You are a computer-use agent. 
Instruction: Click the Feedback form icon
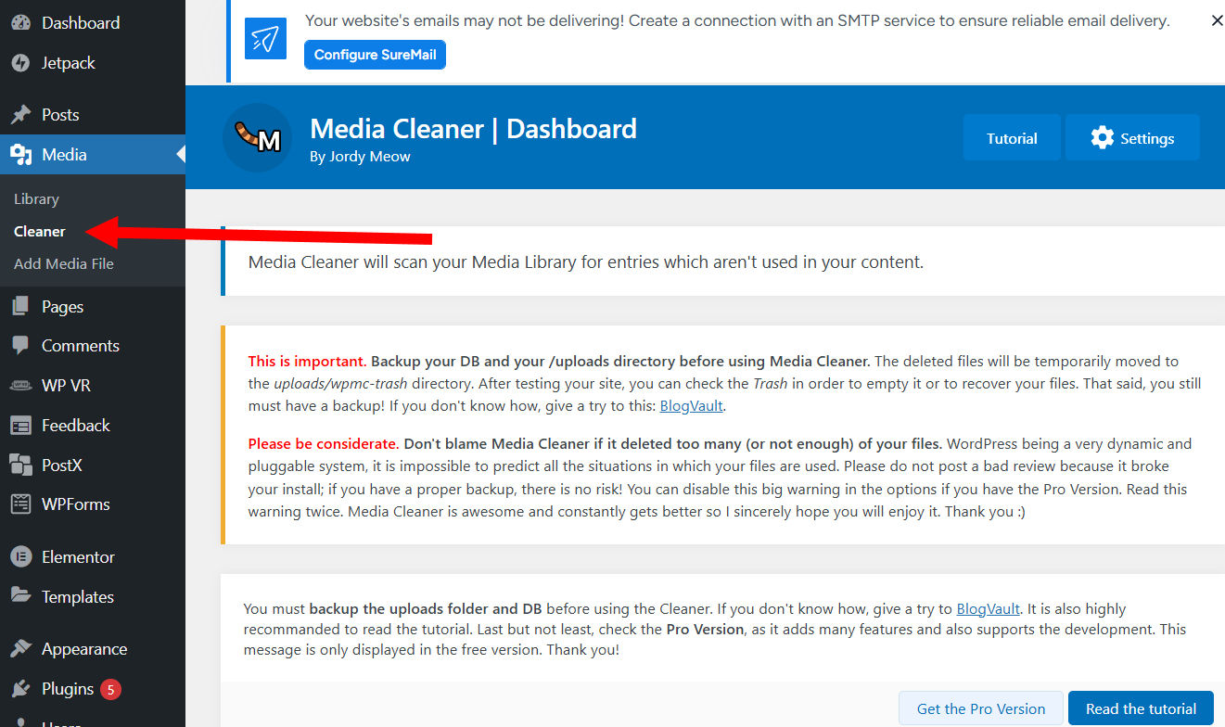20,426
